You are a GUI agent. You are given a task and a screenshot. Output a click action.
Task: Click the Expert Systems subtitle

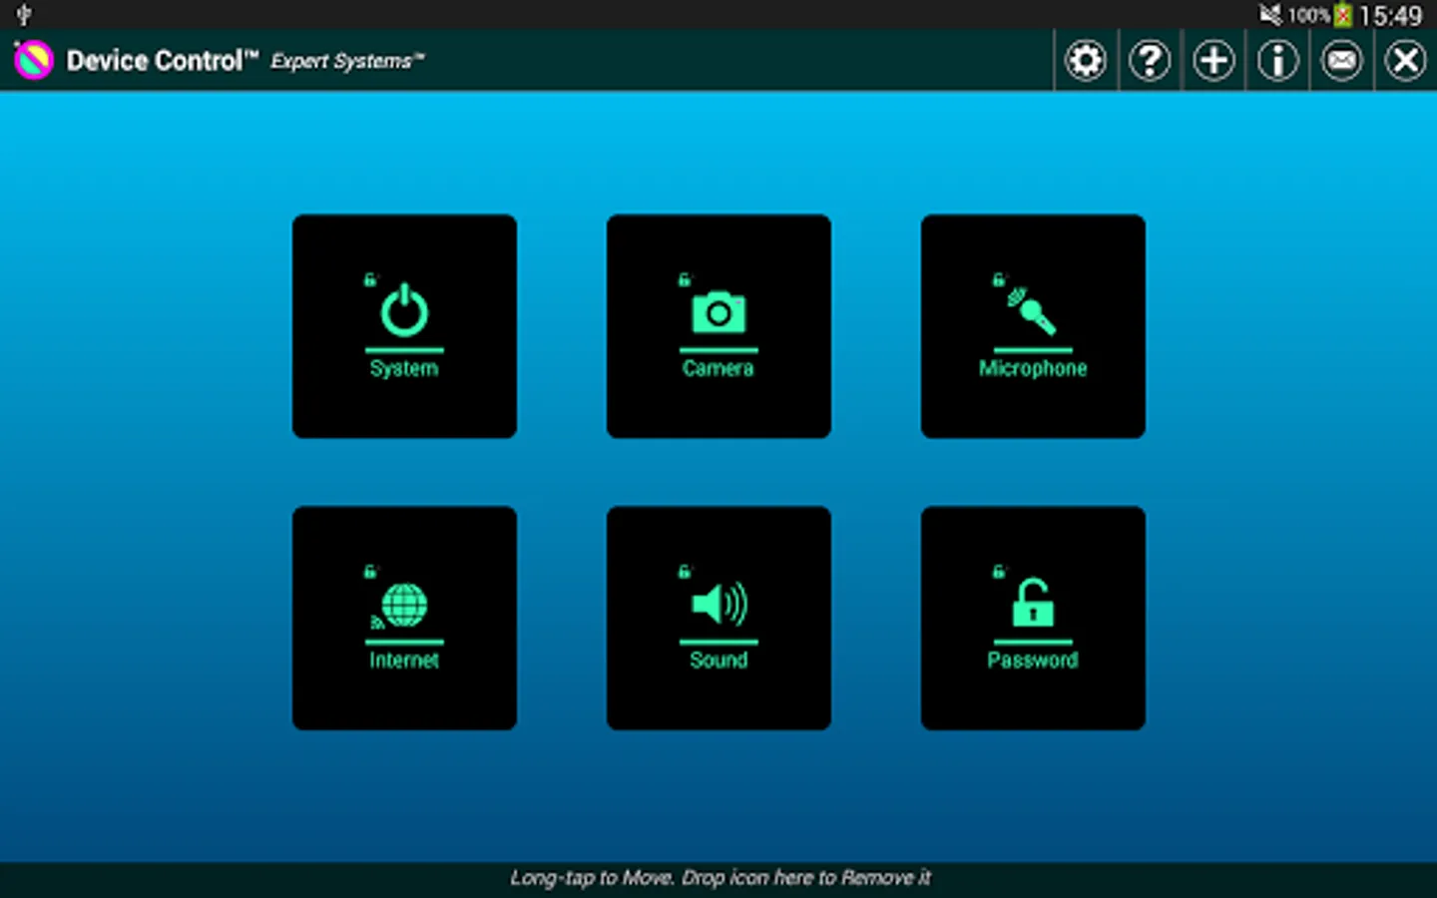[x=347, y=62]
